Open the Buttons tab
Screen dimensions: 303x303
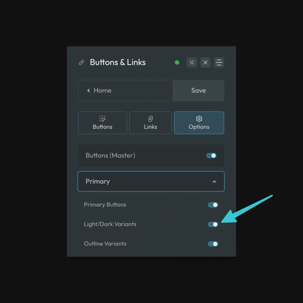102,123
